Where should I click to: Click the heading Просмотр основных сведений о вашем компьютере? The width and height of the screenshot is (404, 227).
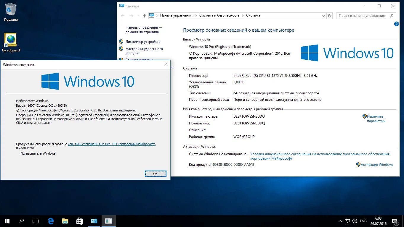pyautogui.click(x=238, y=30)
